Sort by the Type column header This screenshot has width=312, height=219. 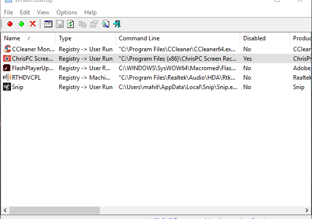coord(86,38)
